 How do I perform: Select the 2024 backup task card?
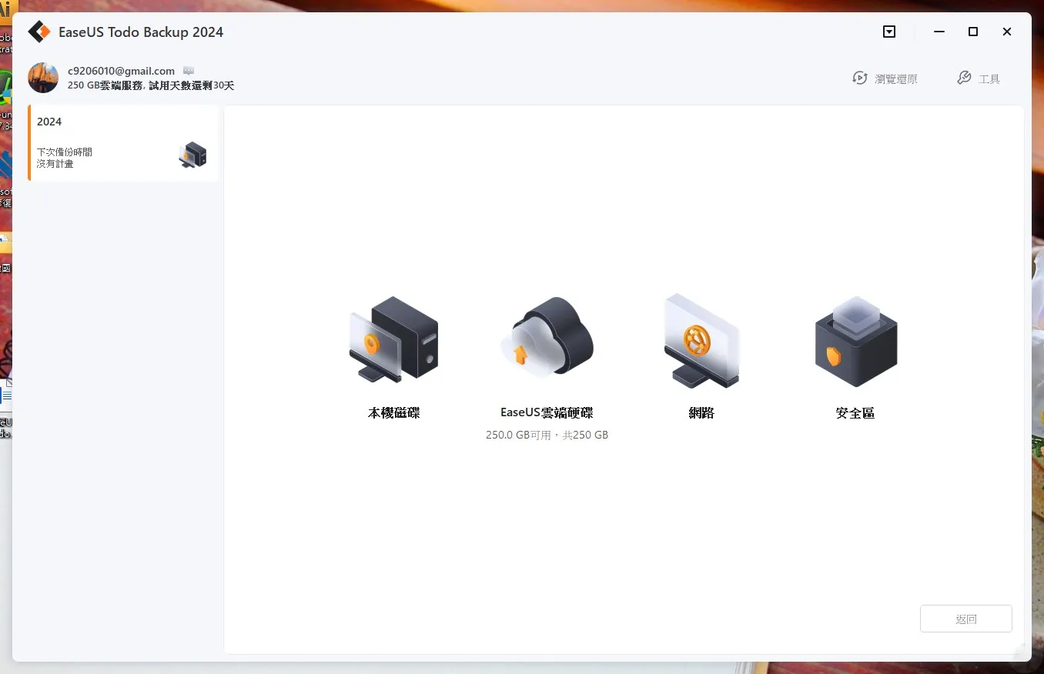click(123, 143)
